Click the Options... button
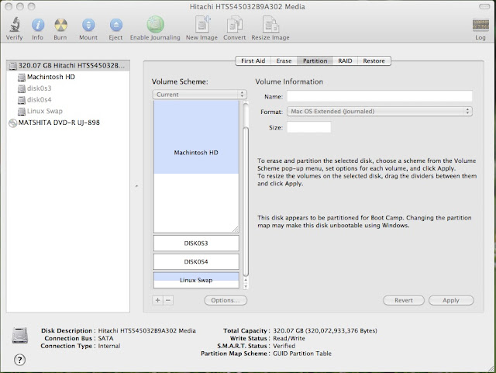The width and height of the screenshot is (496, 373). click(226, 300)
